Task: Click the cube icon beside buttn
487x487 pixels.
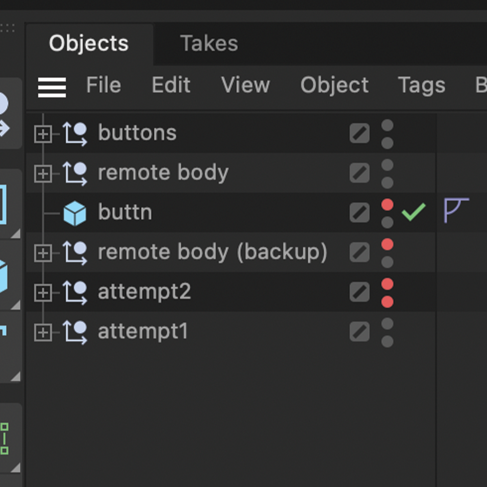Action: pyautogui.click(x=75, y=212)
